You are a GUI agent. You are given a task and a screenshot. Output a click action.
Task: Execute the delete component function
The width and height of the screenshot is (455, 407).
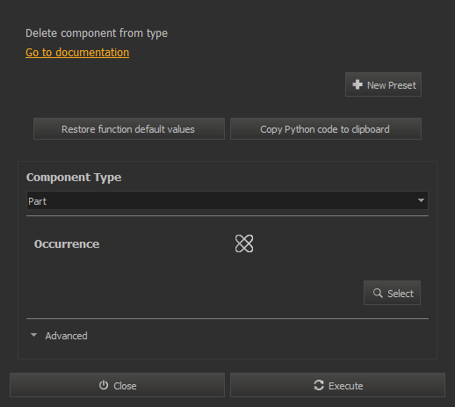point(337,385)
